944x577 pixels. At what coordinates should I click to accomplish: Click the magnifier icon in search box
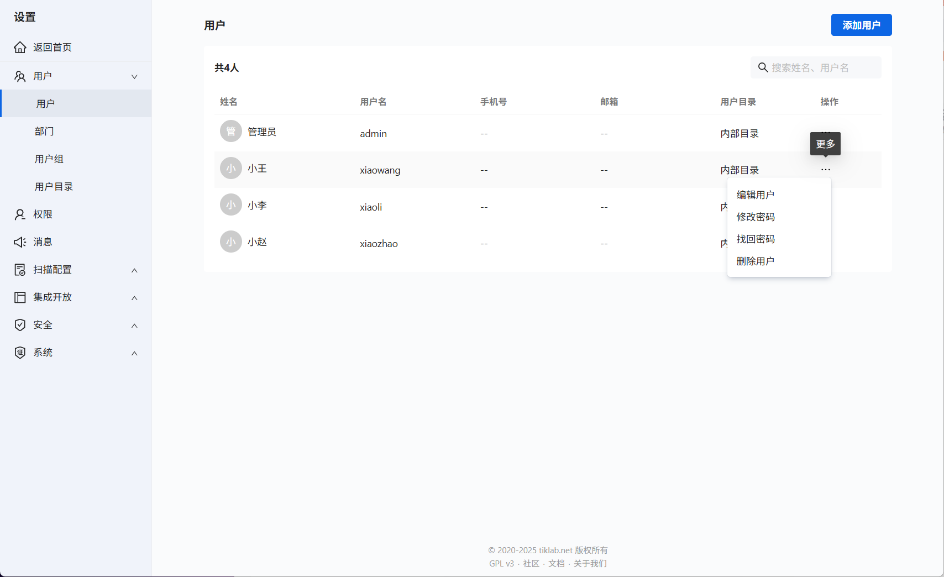tap(763, 67)
